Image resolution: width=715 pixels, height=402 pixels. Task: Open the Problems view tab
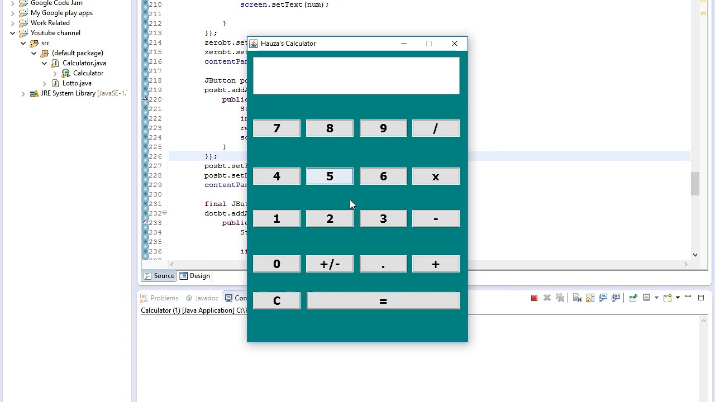(159, 298)
